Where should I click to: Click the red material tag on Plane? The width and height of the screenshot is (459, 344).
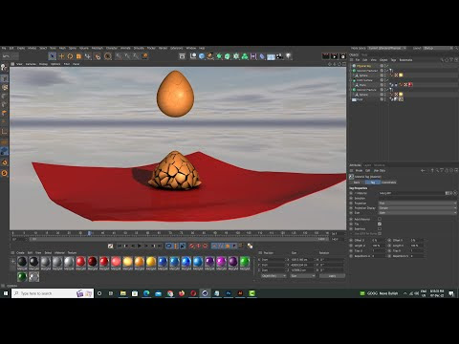coord(410,85)
